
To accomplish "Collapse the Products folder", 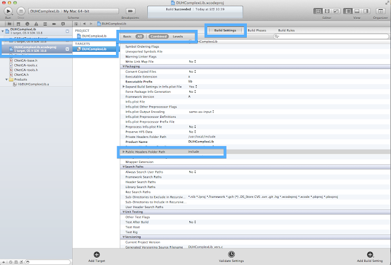I will pos(7,79).
